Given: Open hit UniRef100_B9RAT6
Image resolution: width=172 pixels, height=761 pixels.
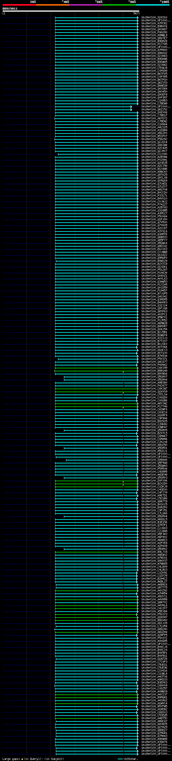Looking at the screenshot, I should click(154, 26).
